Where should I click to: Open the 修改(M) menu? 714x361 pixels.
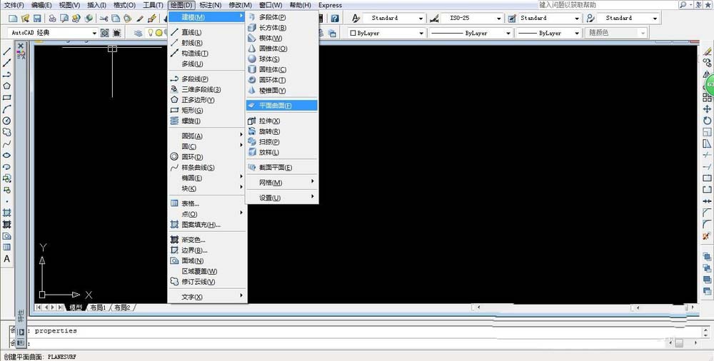tap(240, 5)
